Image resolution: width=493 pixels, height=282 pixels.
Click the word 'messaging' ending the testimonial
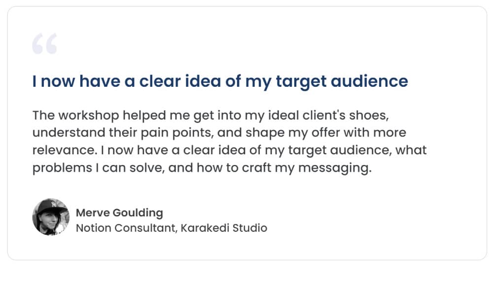[335, 168]
